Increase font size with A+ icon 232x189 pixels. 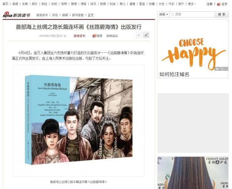point(146,35)
